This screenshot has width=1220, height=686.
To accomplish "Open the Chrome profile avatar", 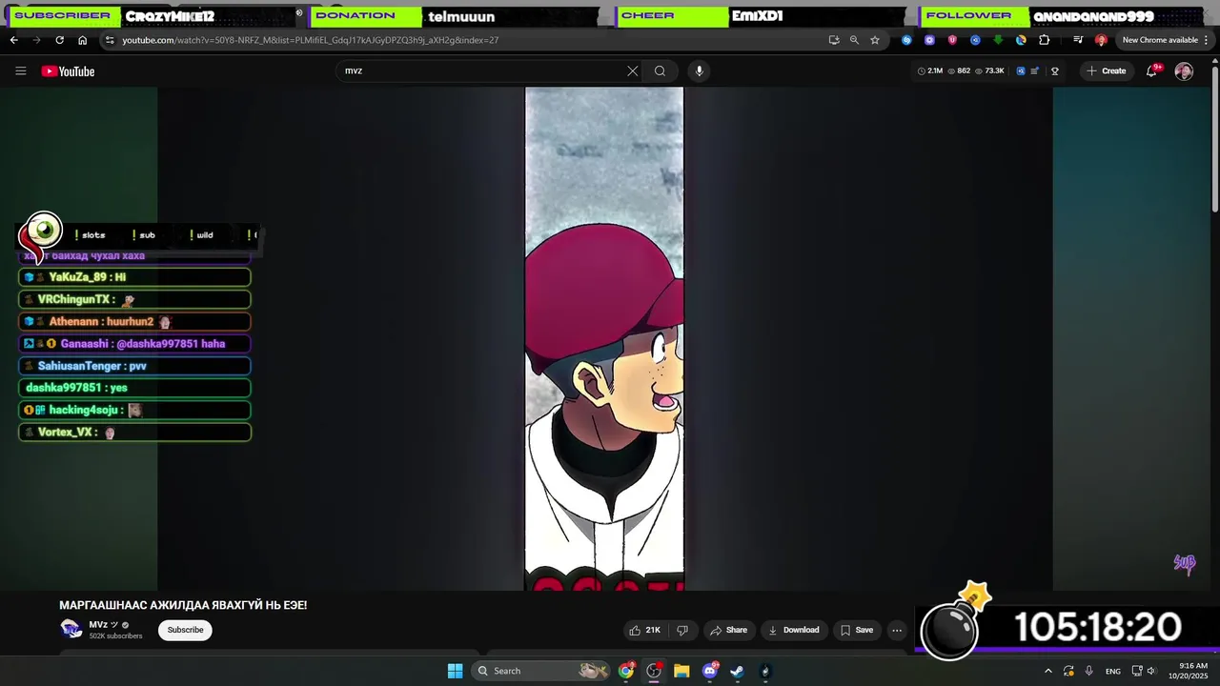I will click(x=1101, y=40).
